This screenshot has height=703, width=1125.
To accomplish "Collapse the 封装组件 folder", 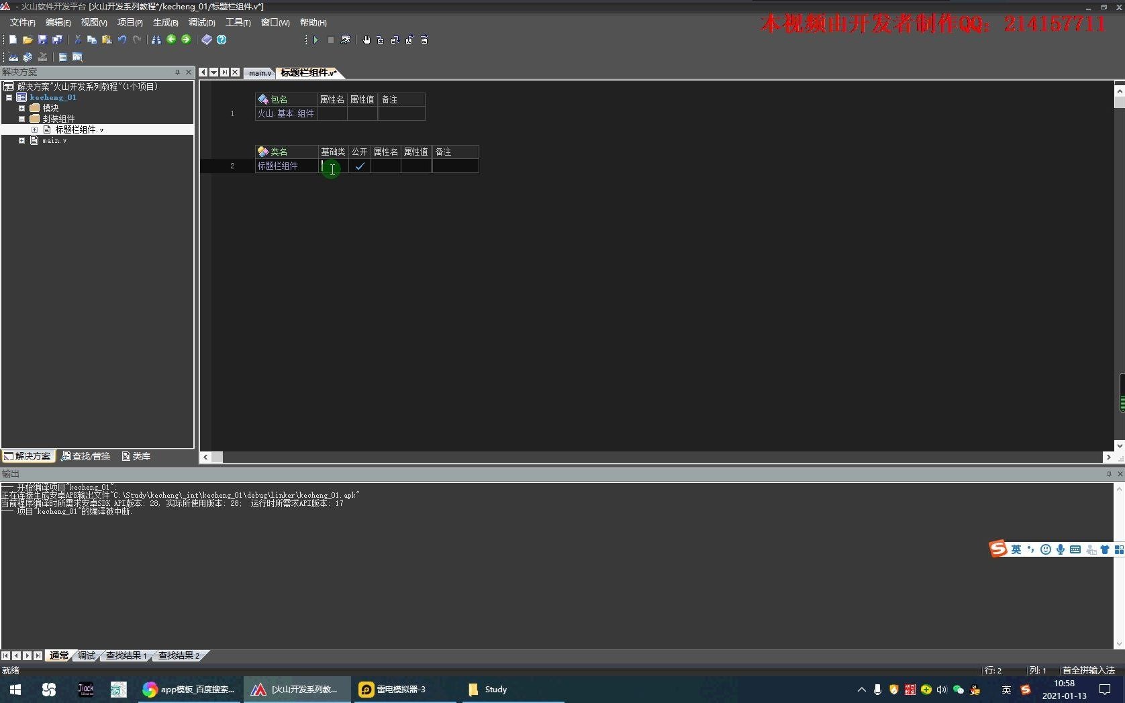I will click(21, 119).
